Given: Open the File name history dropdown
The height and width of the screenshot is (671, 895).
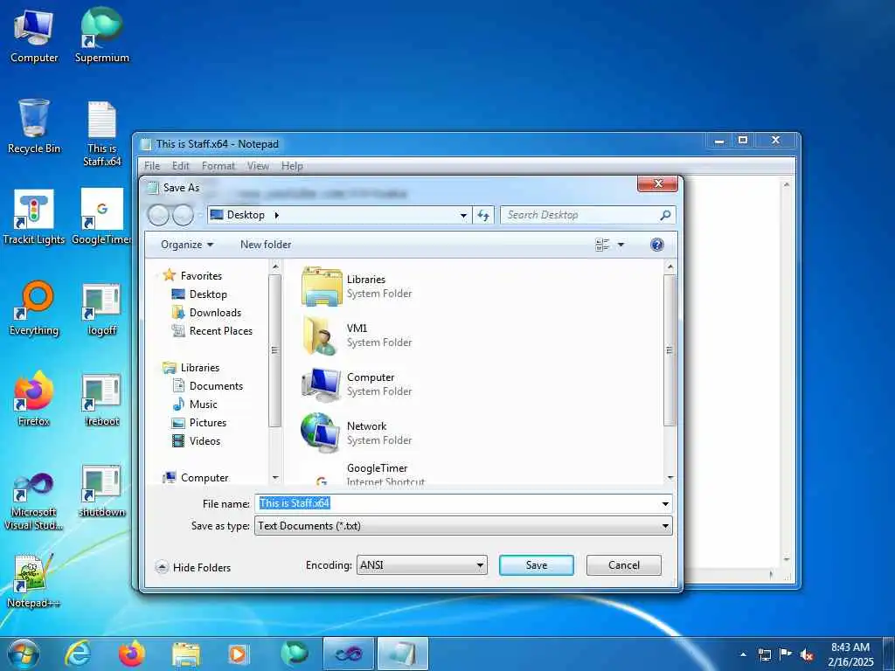Looking at the screenshot, I should pos(665,503).
